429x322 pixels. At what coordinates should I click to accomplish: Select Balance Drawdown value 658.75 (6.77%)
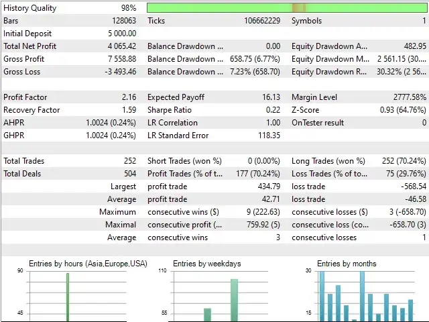click(x=255, y=59)
